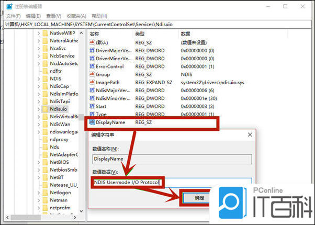Expand the NdisImPlatform tree node

click(39, 94)
